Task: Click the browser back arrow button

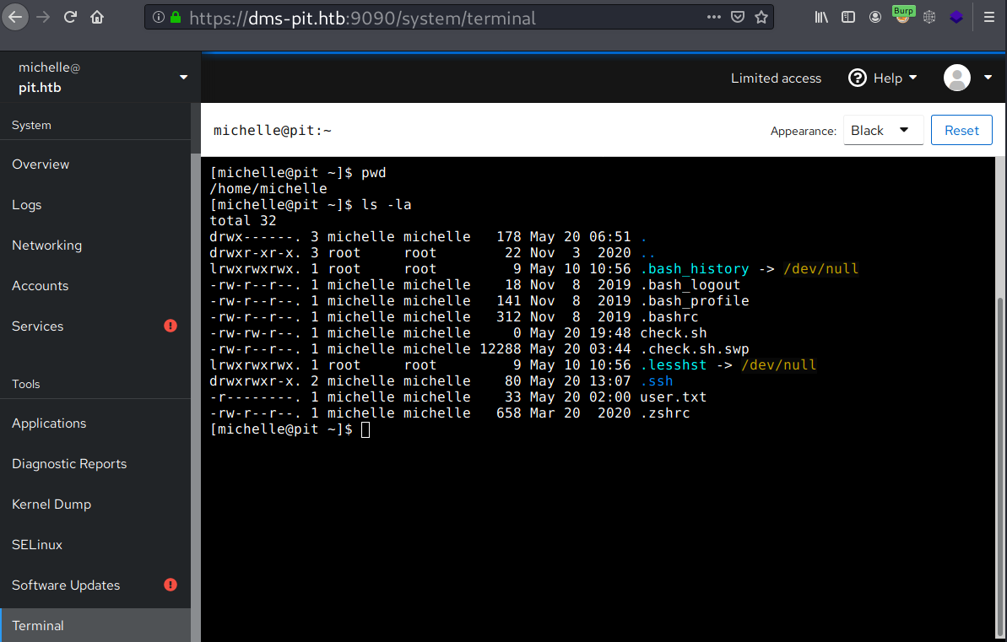Action: (x=16, y=17)
